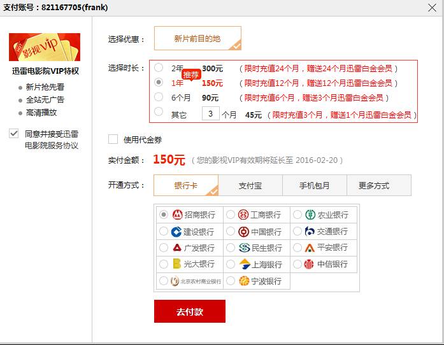Click the 宁波银行 logo icon
The image size is (444, 345).
pyautogui.click(x=244, y=281)
